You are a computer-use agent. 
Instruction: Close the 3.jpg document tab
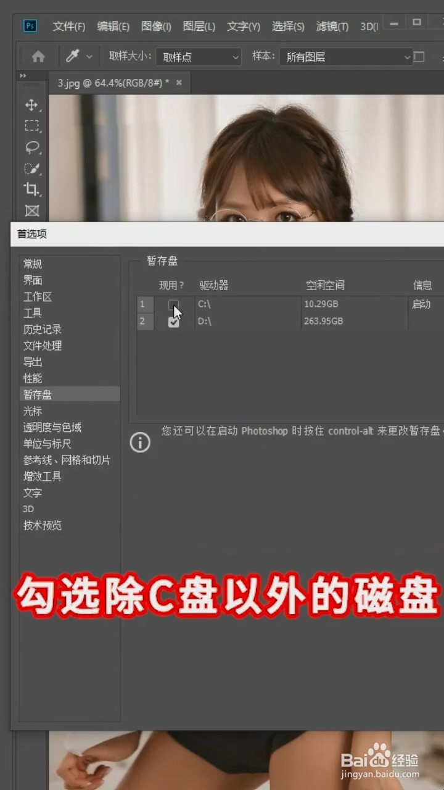click(x=179, y=83)
